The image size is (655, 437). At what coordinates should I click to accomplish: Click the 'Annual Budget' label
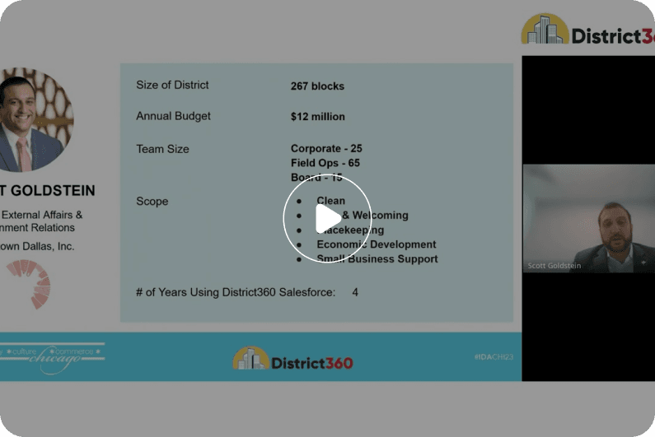click(x=173, y=116)
